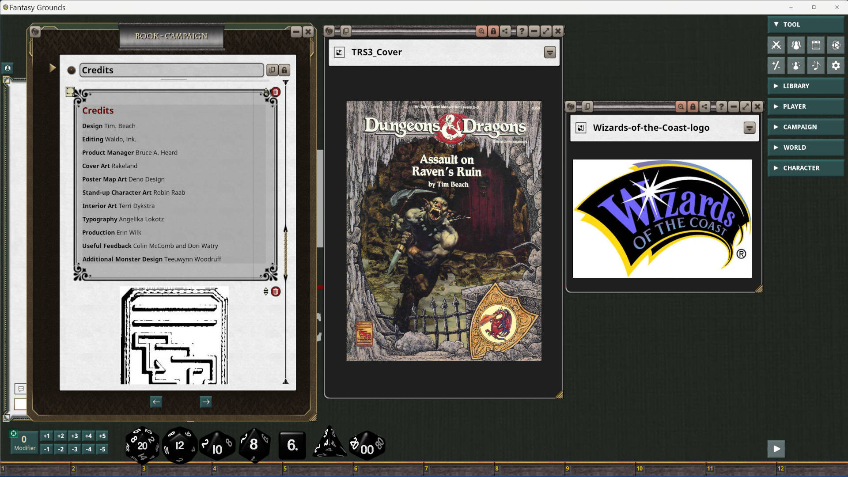Toggle the lock on the TRS3_Cover window

[493, 31]
